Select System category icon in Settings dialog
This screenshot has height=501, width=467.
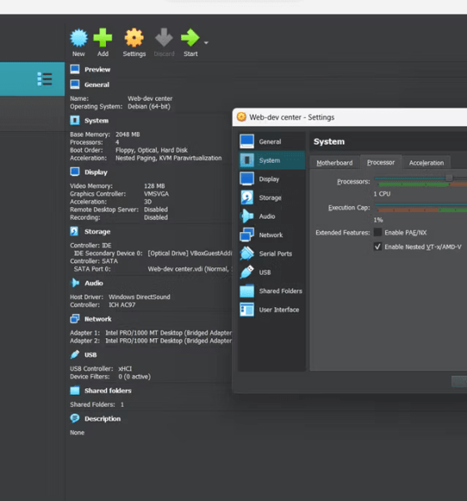click(247, 160)
